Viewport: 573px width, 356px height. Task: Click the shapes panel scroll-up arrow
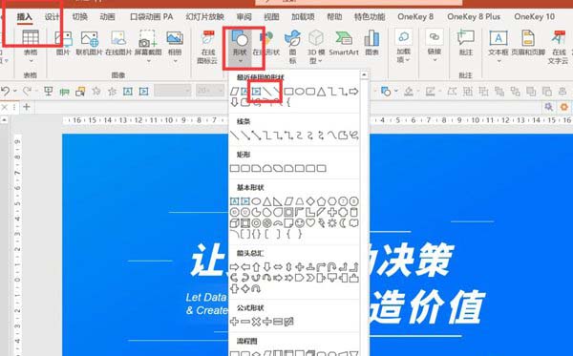point(364,75)
